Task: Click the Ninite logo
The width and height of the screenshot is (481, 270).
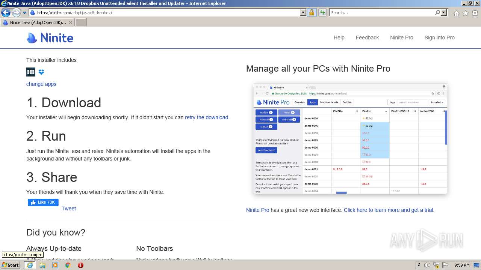Action: [50, 38]
